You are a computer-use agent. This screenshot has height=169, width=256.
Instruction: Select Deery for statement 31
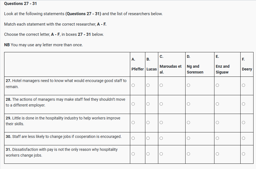243,154
